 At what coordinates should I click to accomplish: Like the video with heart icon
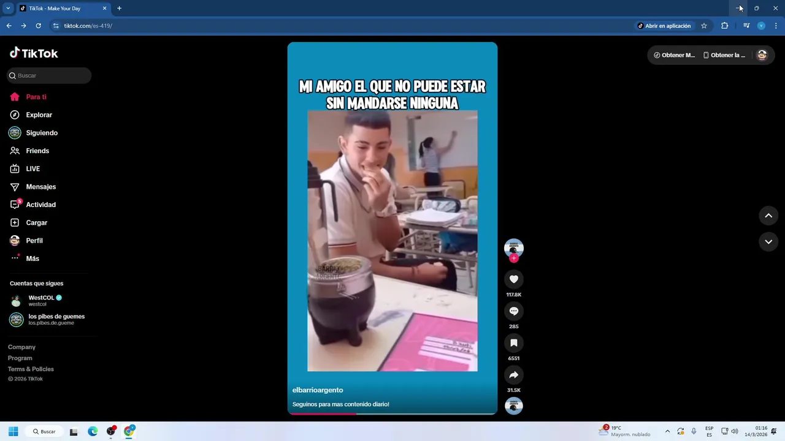coord(514,279)
